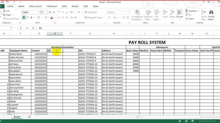
Task: Open the AutoSum dropdown arrow
Action: click(199, 11)
